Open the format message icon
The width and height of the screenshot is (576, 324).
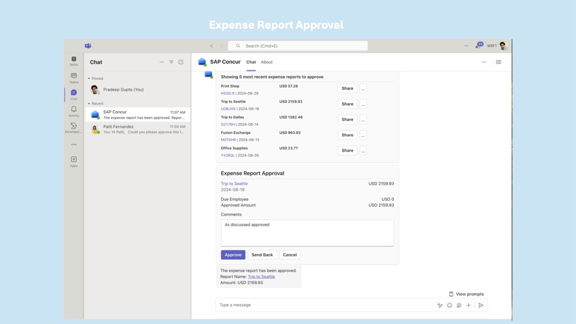[x=440, y=305]
